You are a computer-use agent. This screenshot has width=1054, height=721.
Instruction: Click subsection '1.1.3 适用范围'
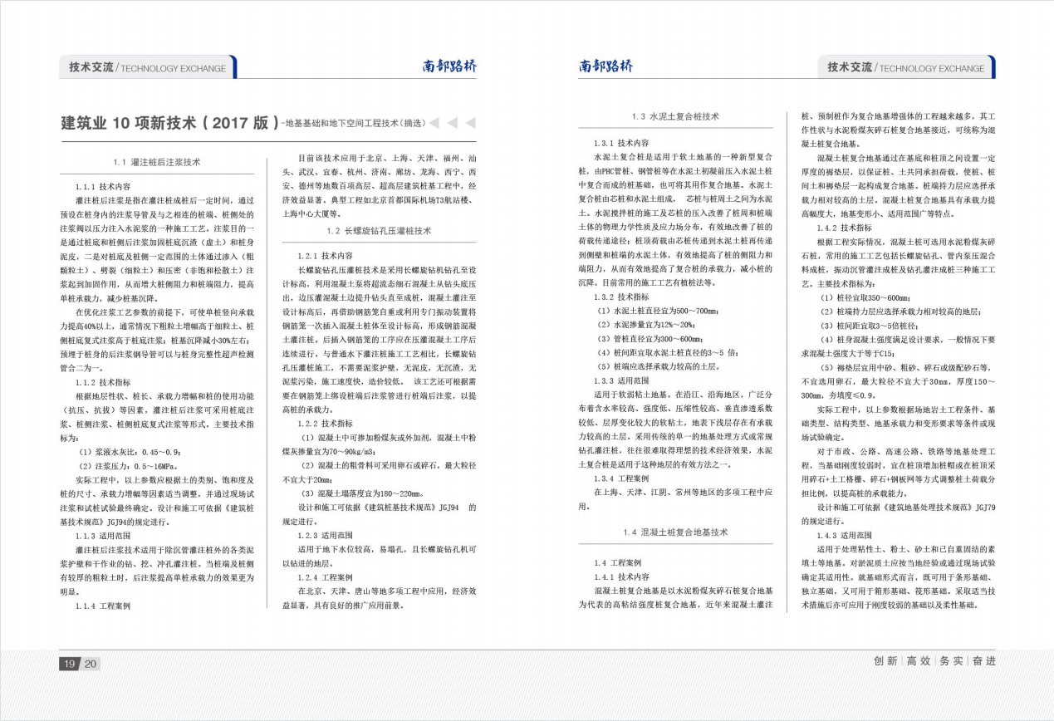[x=103, y=535]
